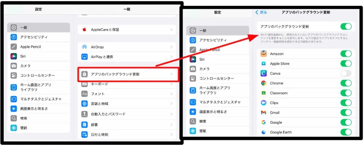Click the chevron on the 辞書 row
Image resolution: width=364 pixels, height=145 pixels.
pos(171,125)
